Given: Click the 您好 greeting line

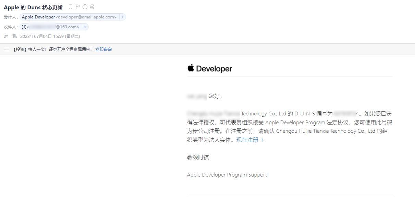Looking at the screenshot, I should [x=215, y=96].
